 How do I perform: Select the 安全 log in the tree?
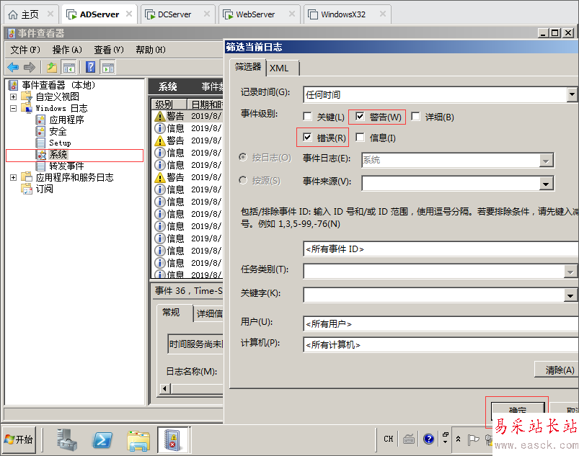click(58, 131)
